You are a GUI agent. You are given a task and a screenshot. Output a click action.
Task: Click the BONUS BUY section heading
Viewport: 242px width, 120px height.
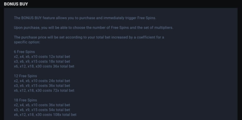pyautogui.click(x=16, y=4)
